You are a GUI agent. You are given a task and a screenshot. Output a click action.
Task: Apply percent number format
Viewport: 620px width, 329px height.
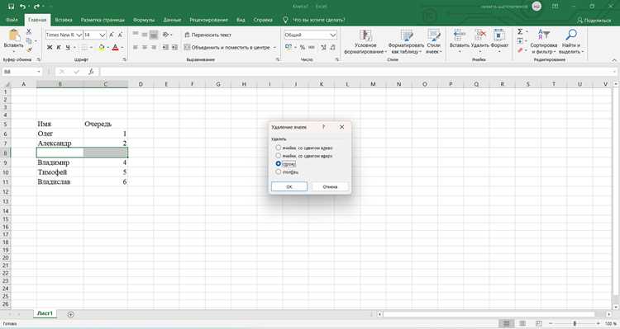pyautogui.click(x=303, y=47)
